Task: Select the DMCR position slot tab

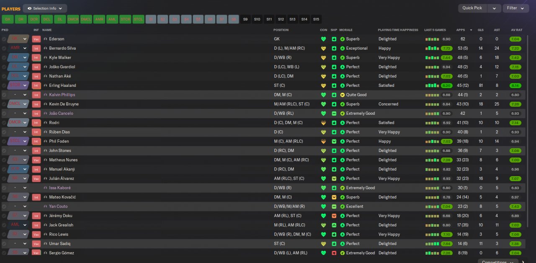Action: pos(73,19)
